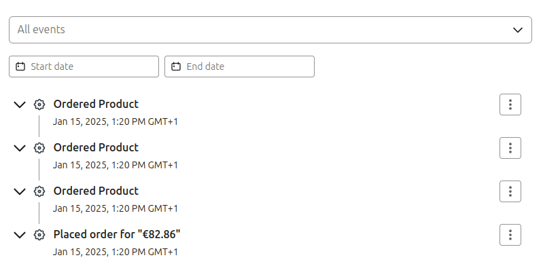The image size is (543, 264).
Task: Click the calendar icon beside Start date
Action: tap(20, 67)
